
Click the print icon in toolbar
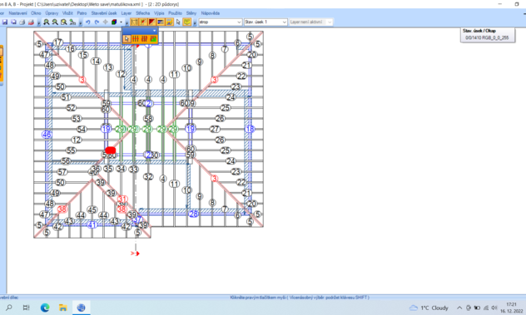point(22,22)
